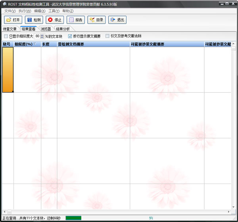This screenshot has height=222, width=238.
Task: Open the 文件(F) menu
Action: (10, 11)
